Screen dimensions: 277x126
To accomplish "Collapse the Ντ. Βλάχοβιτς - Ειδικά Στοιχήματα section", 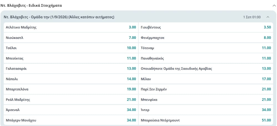I will coord(274,6).
